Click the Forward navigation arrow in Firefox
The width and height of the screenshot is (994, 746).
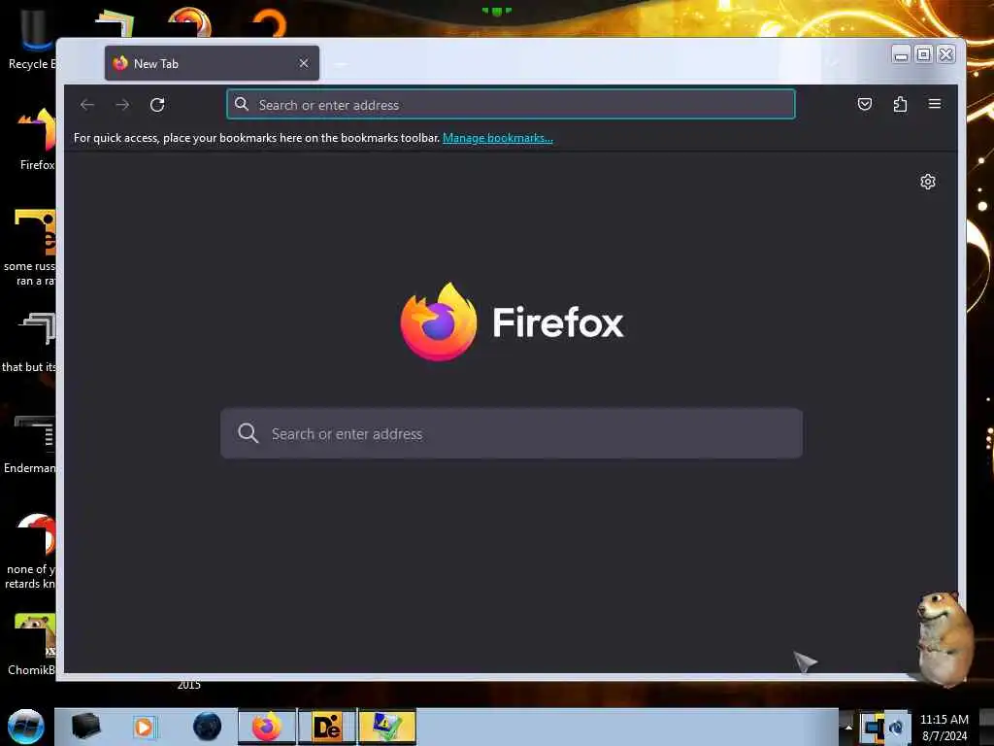click(x=122, y=105)
